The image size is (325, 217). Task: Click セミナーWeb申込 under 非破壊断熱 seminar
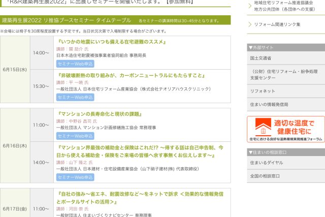75,97
